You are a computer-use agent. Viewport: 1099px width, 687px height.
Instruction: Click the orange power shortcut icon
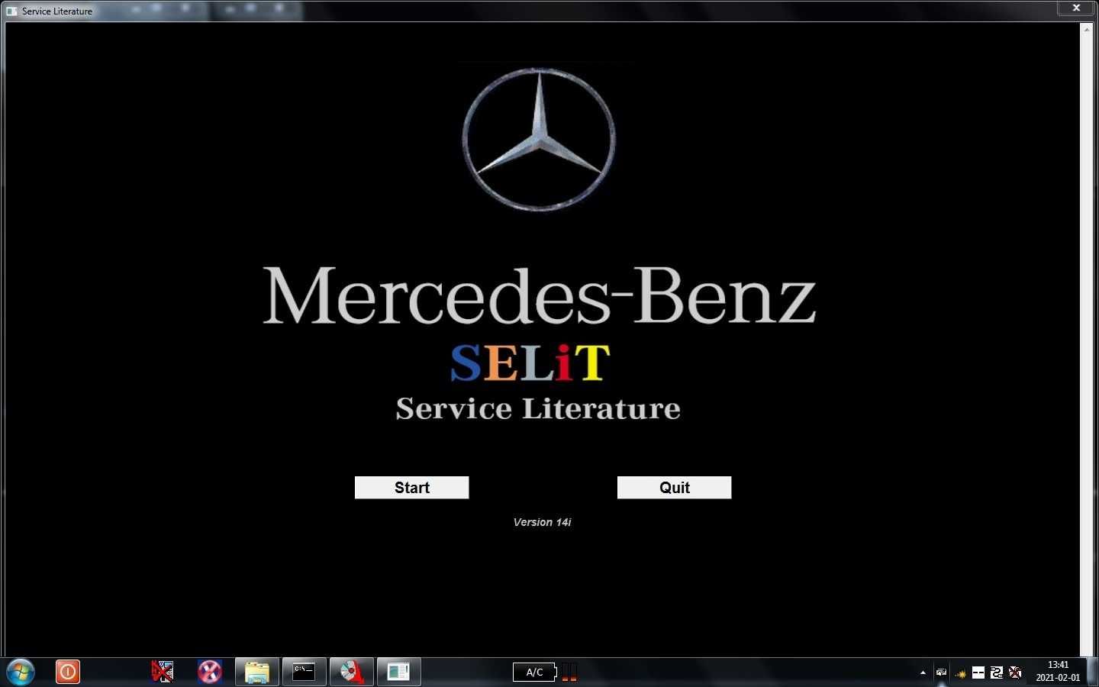click(x=68, y=672)
